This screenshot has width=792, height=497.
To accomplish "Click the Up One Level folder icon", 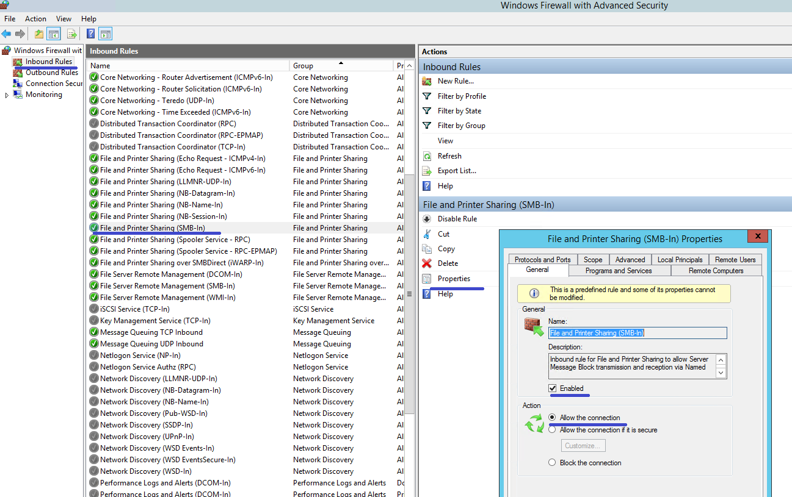I will coord(39,34).
